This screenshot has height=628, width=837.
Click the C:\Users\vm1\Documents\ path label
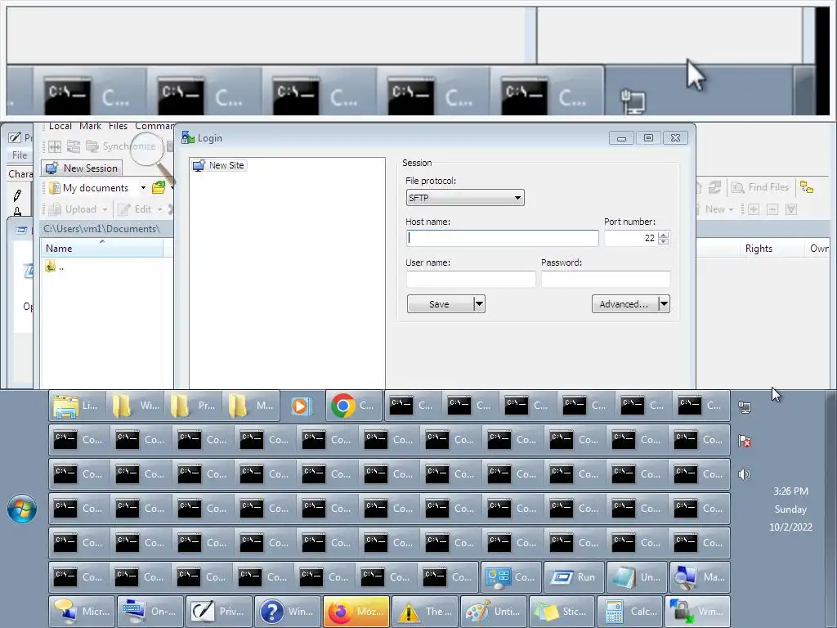[x=101, y=229]
